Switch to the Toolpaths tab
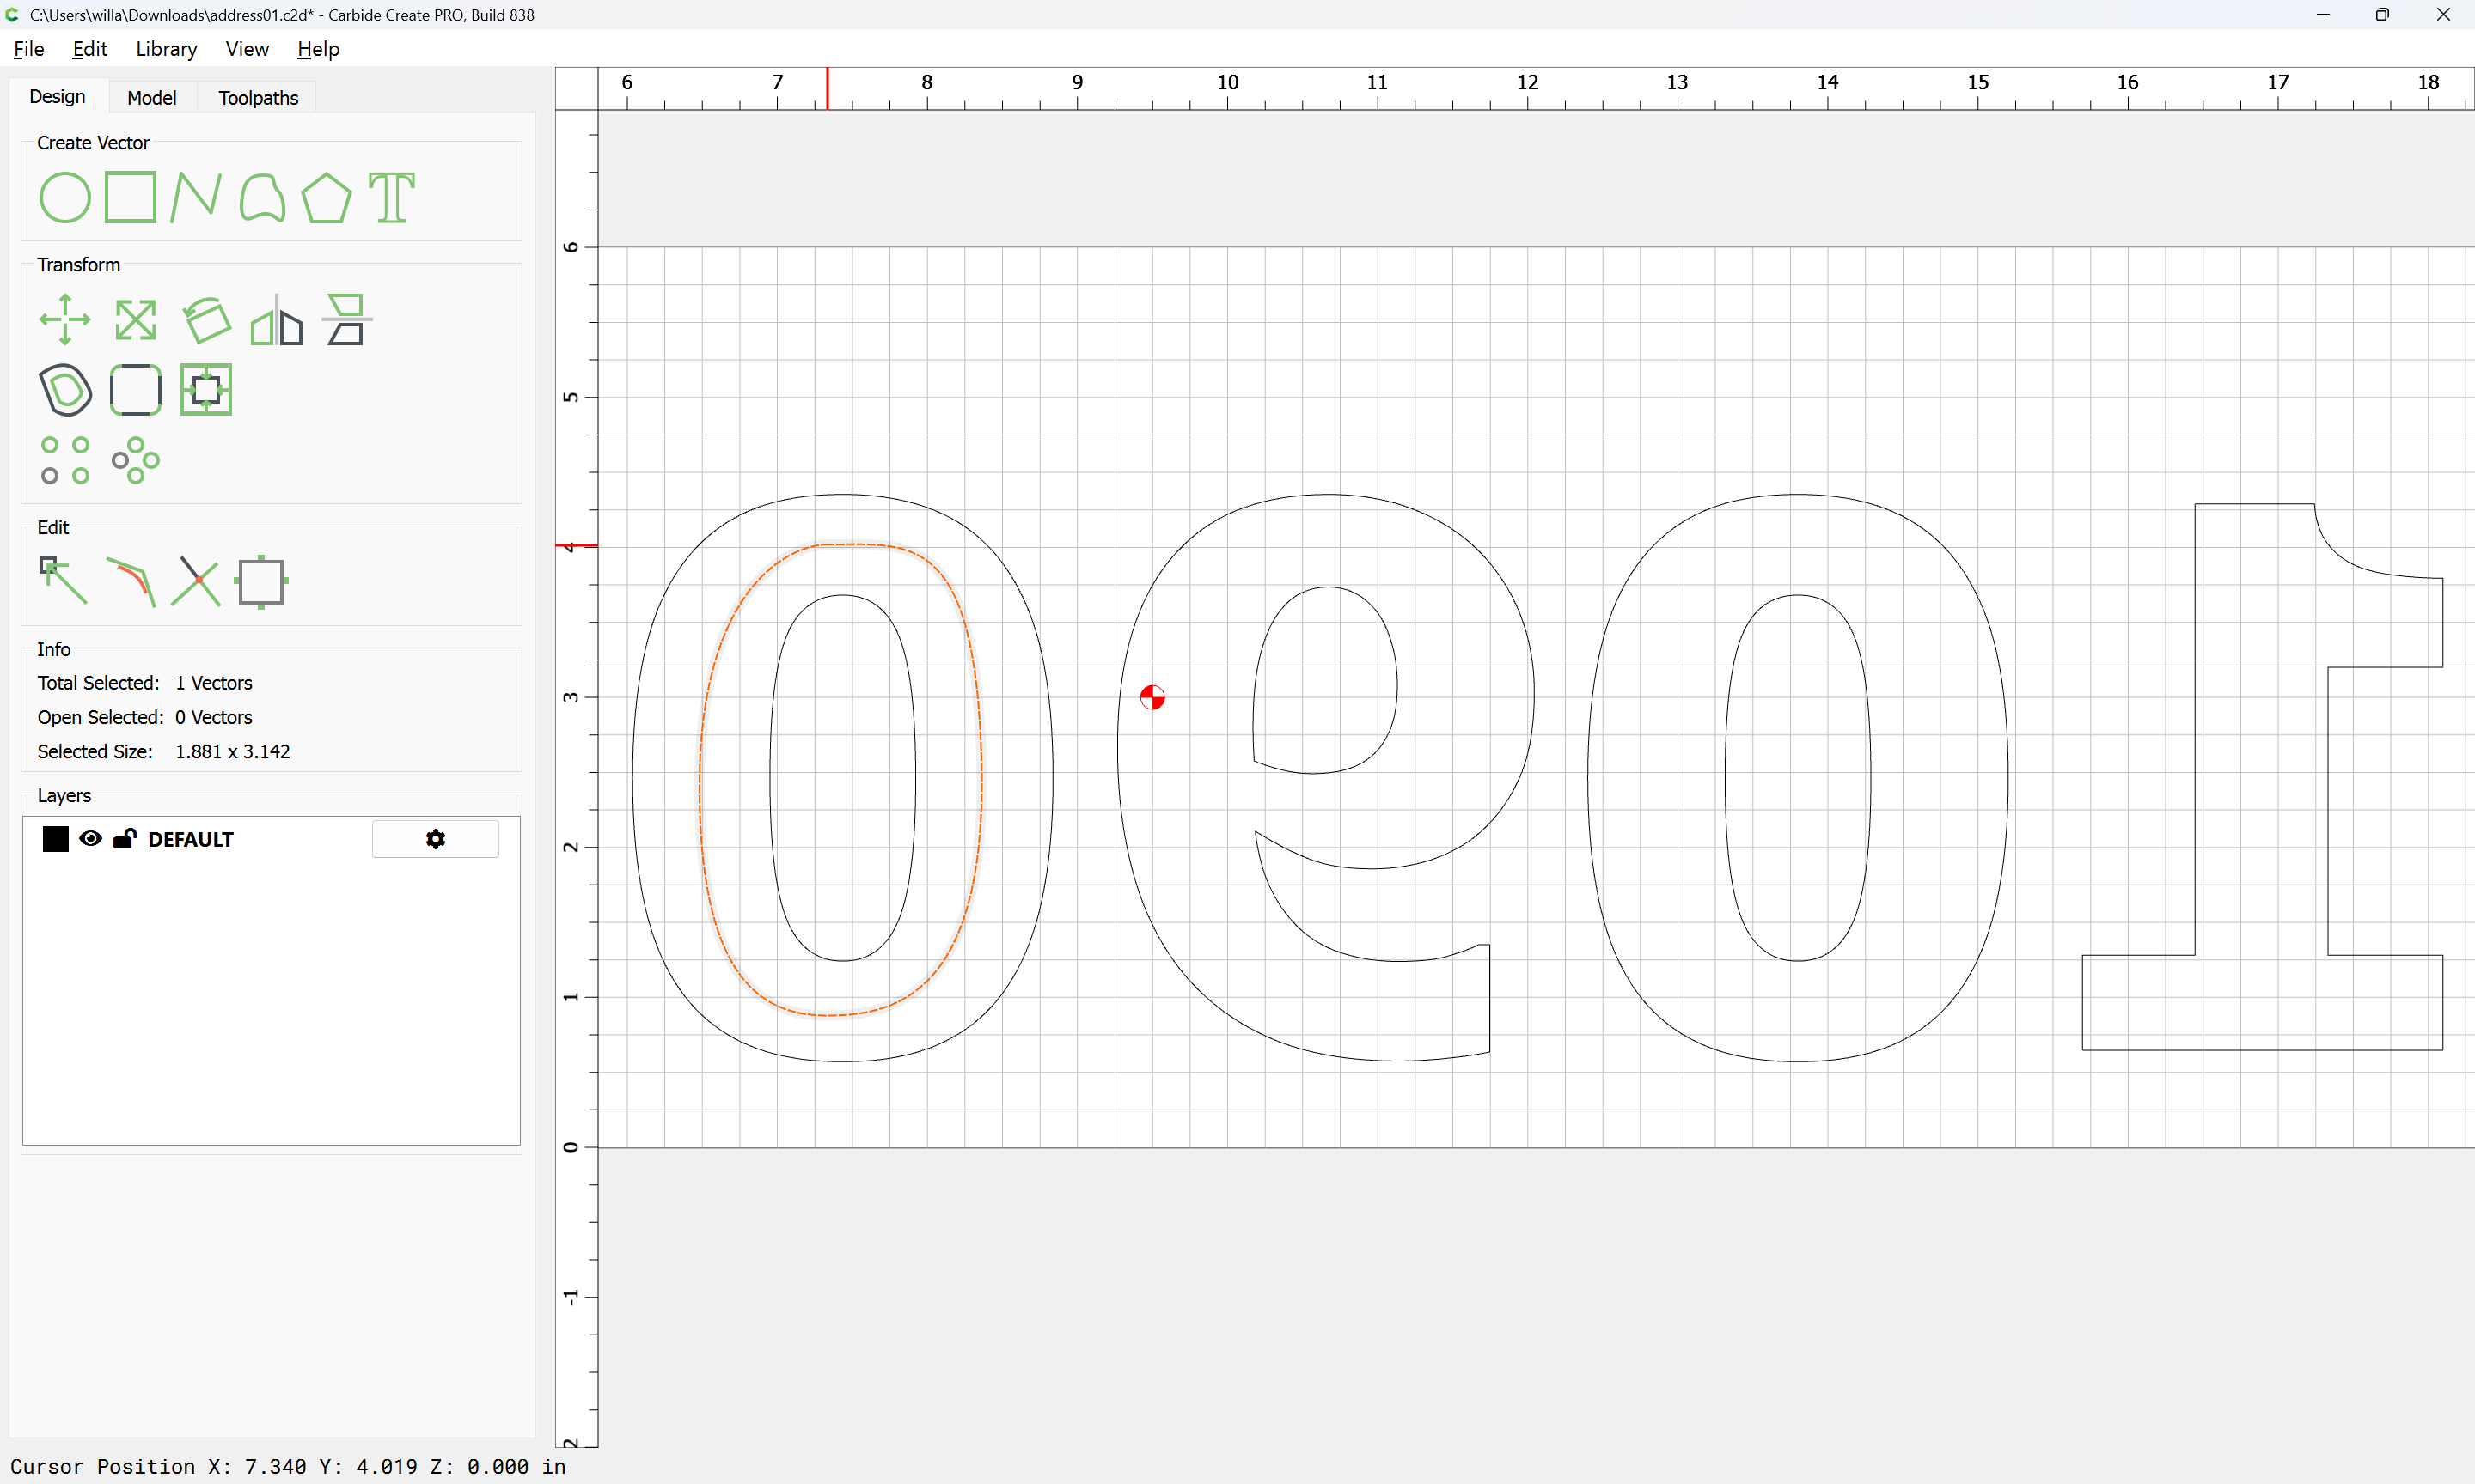Image resolution: width=2475 pixels, height=1484 pixels. tap(258, 97)
